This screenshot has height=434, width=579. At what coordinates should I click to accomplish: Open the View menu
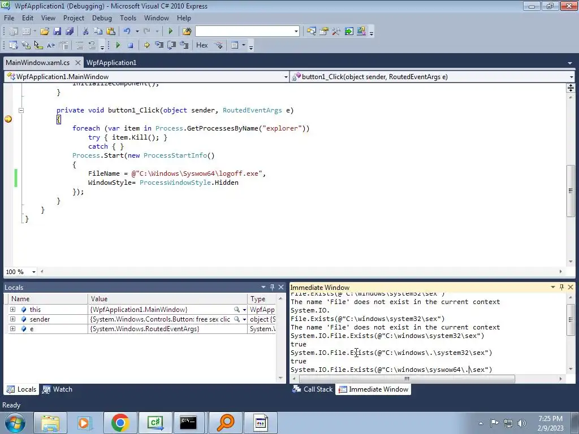point(48,18)
